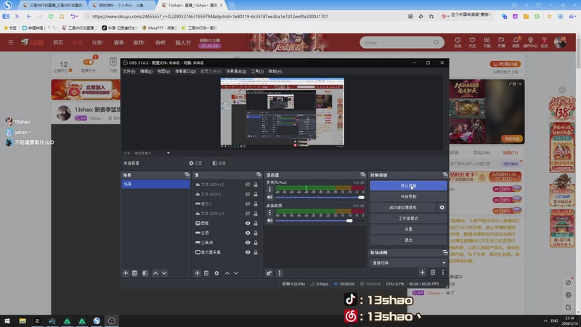Viewport: 581px width, 327px height.
Task: Add a transition with plus icon
Action: point(423,272)
